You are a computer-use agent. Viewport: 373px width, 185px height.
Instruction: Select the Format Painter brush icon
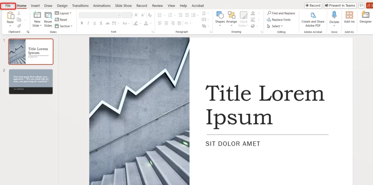[x=19, y=26]
